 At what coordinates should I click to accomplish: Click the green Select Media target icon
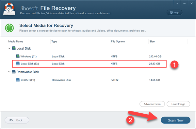pyautogui.click(x=9, y=28)
